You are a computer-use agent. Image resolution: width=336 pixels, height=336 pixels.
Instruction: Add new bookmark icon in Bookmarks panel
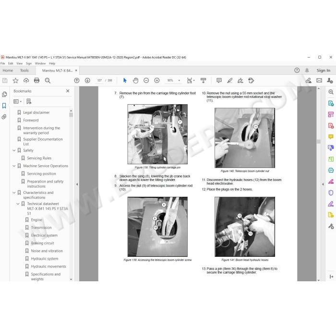pos(29,101)
